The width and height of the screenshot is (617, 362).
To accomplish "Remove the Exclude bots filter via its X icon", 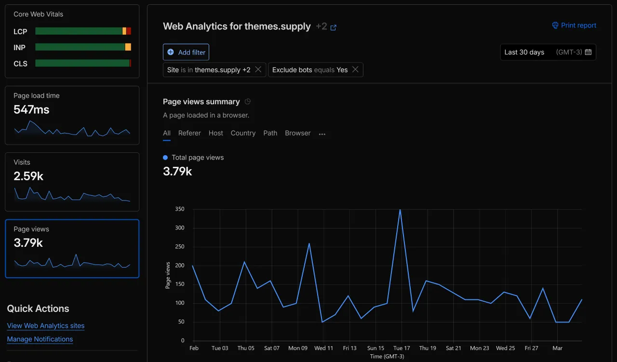I will pos(355,69).
